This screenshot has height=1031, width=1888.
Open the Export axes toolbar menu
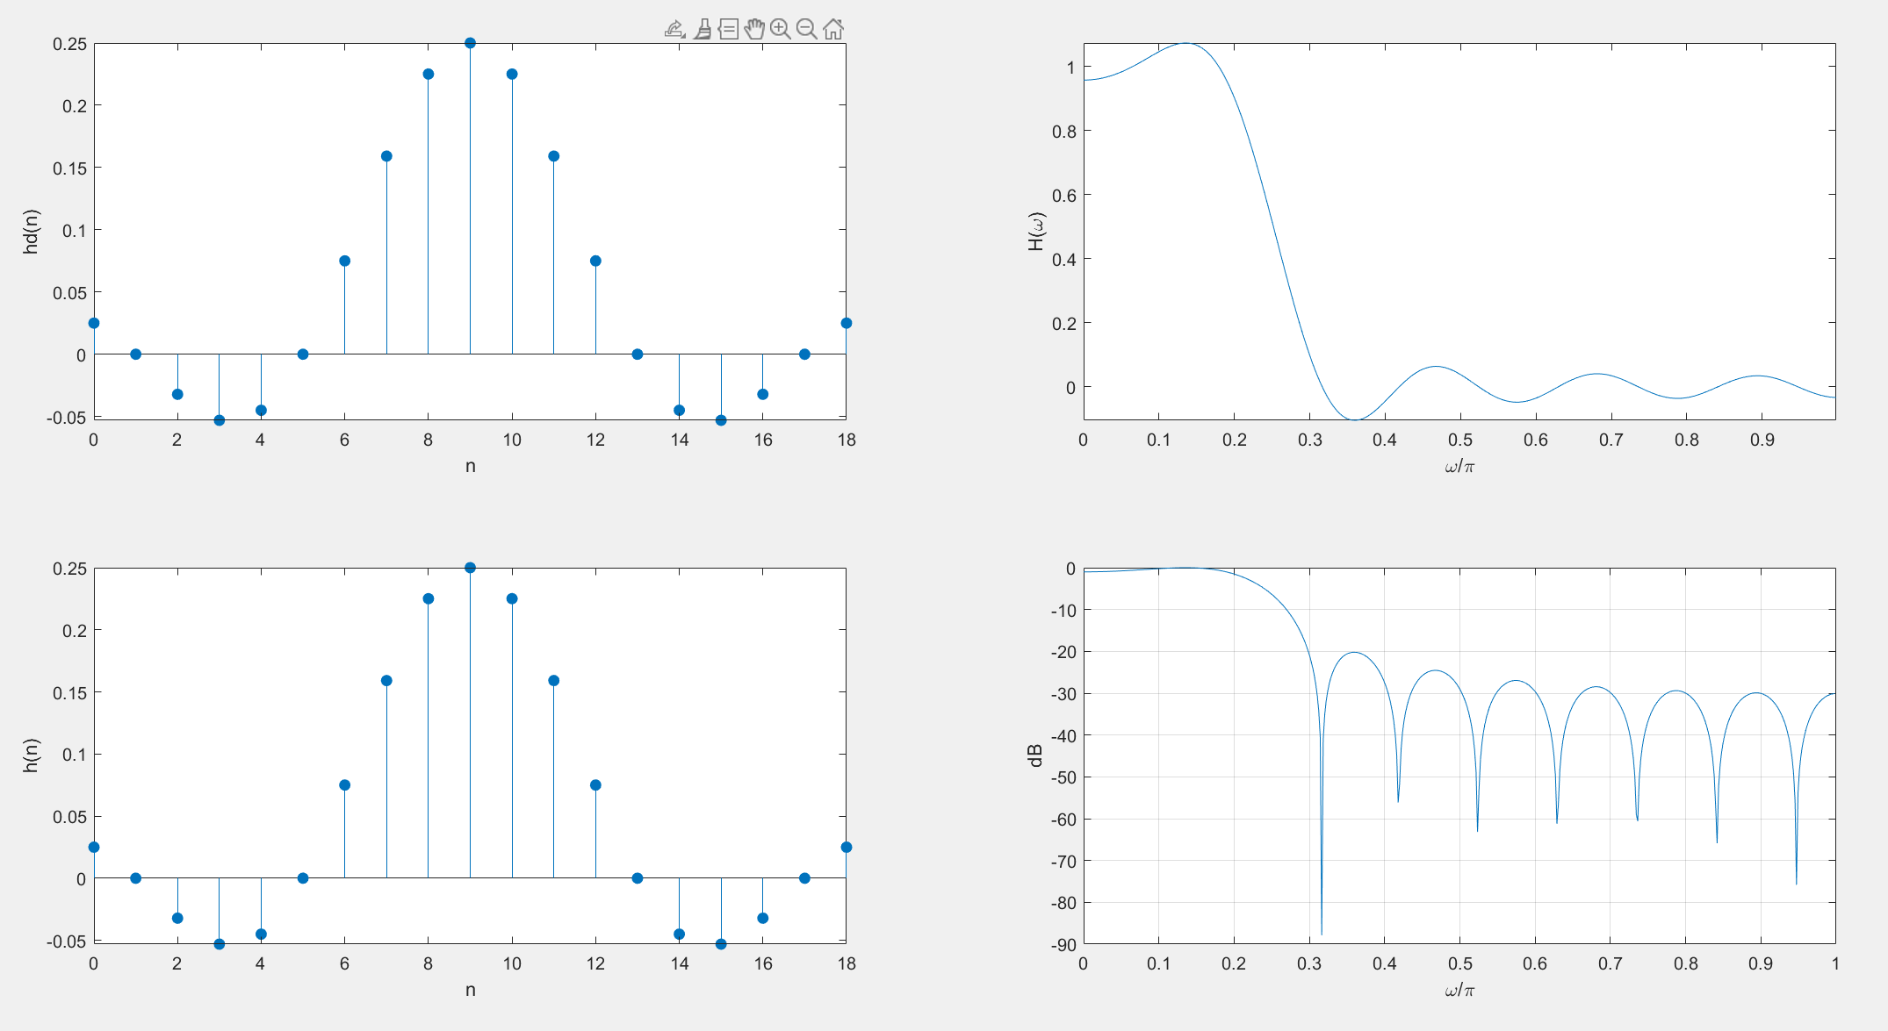coord(674,30)
